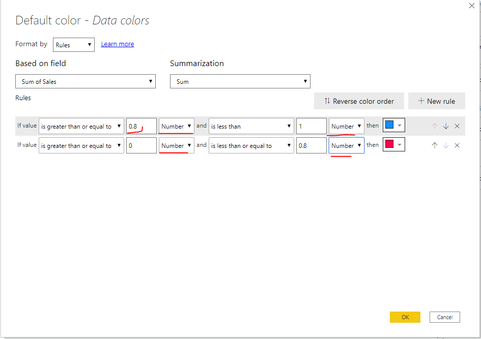Open the Summarization Sum dropdown
481x339 pixels.
[240, 81]
